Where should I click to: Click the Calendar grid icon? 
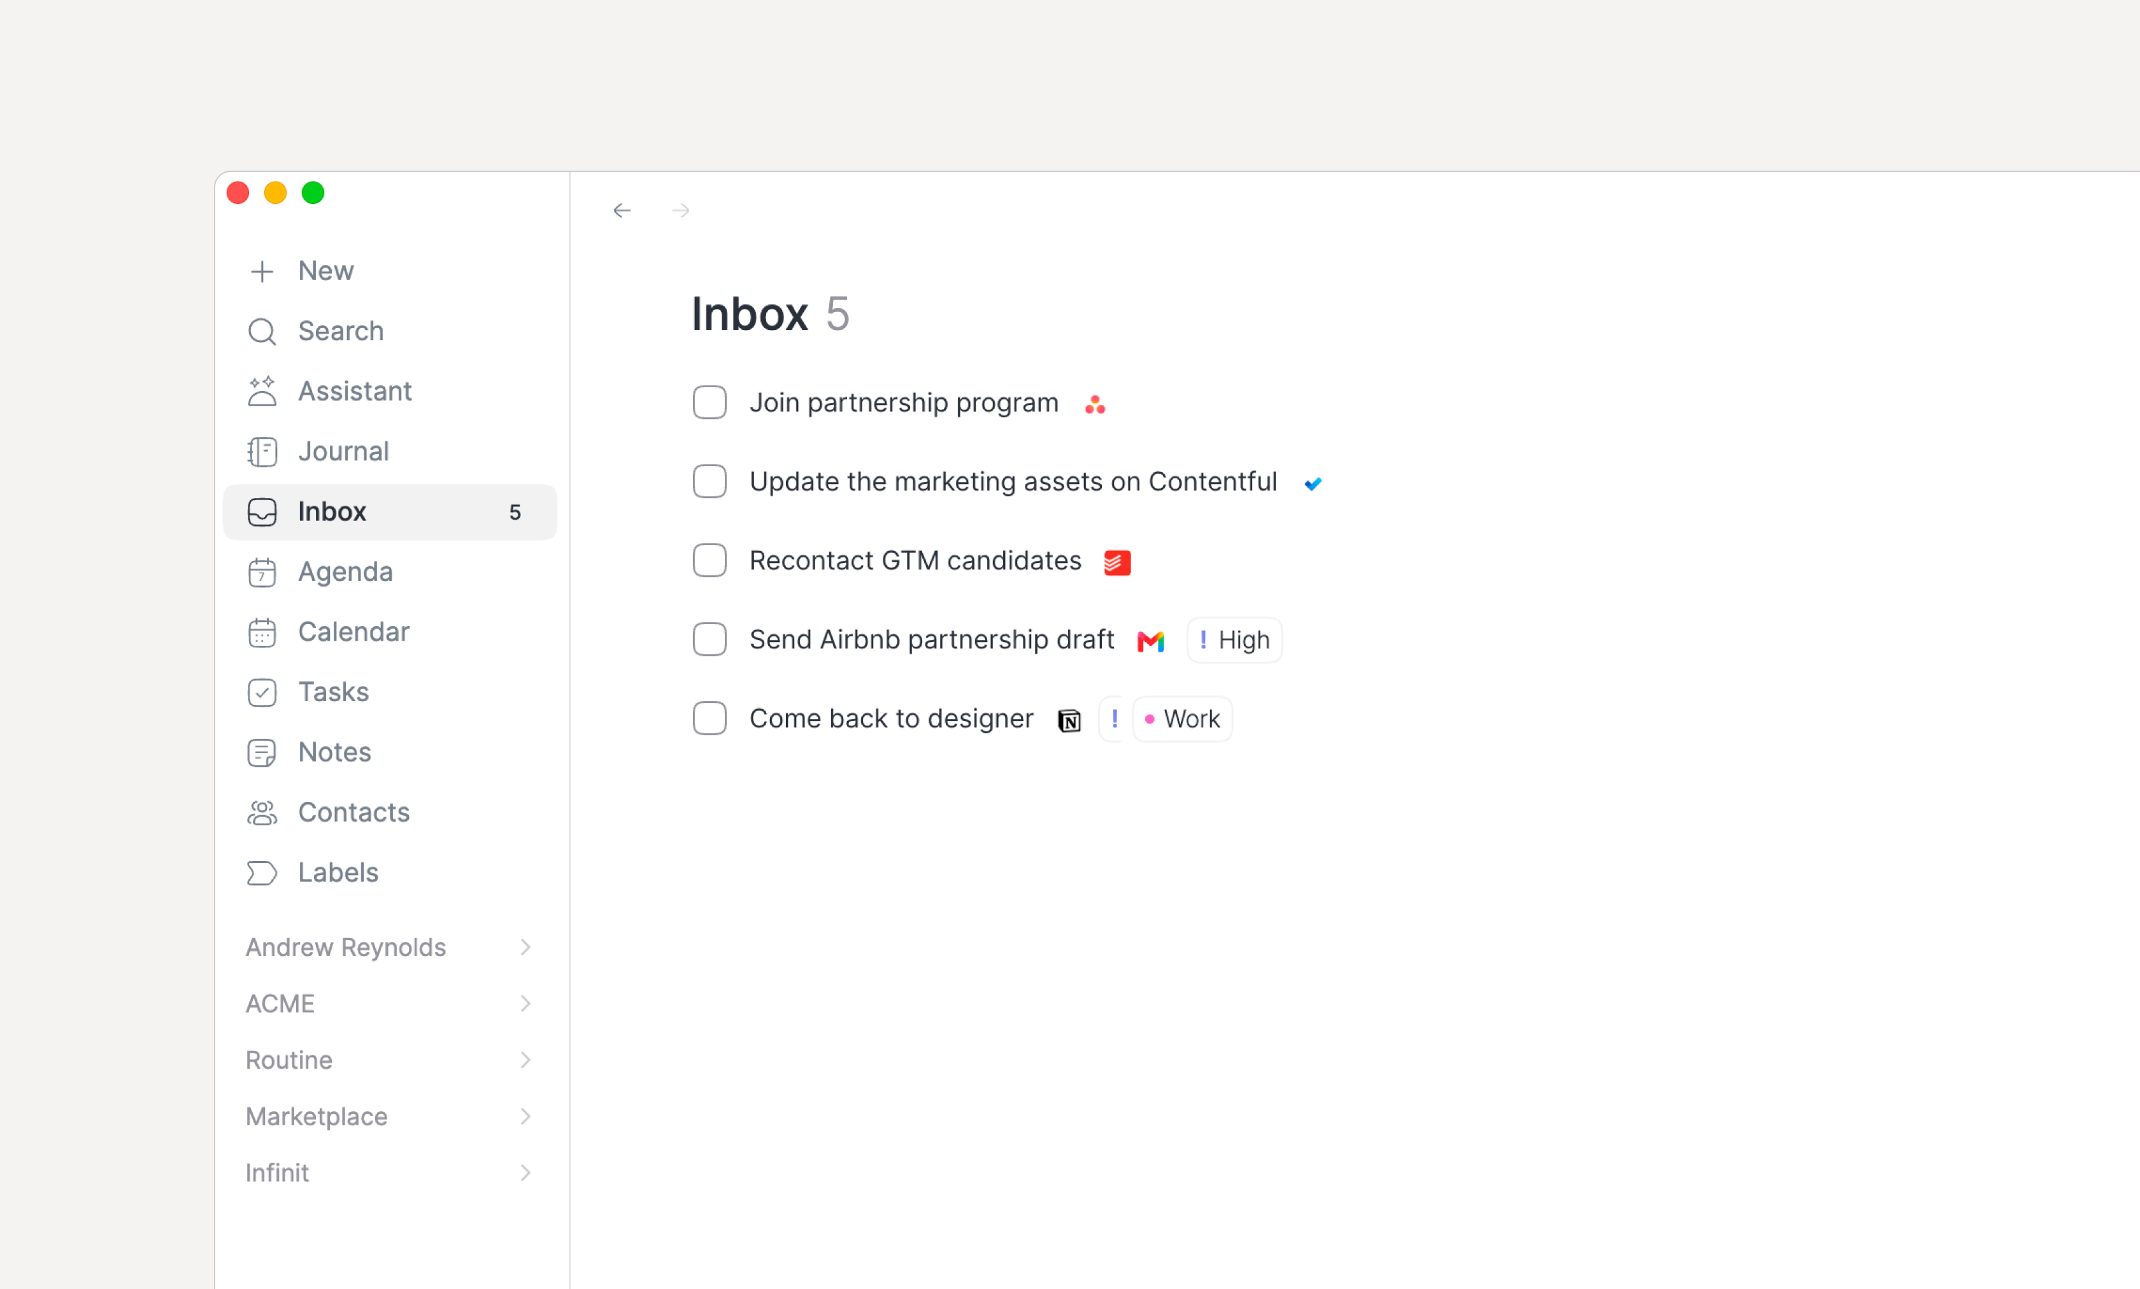[x=261, y=632]
